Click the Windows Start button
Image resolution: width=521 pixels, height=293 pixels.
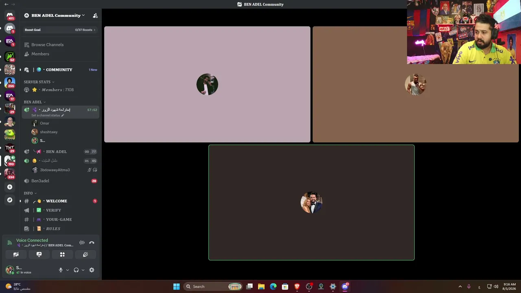(176, 286)
